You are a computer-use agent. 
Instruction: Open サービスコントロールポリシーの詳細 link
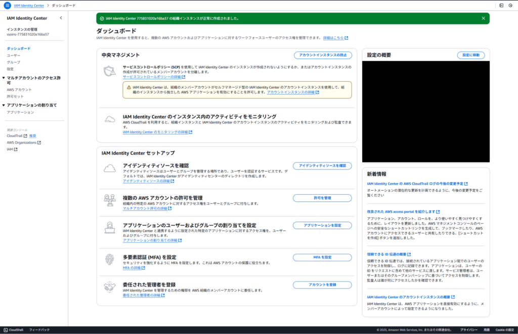click(x=154, y=77)
